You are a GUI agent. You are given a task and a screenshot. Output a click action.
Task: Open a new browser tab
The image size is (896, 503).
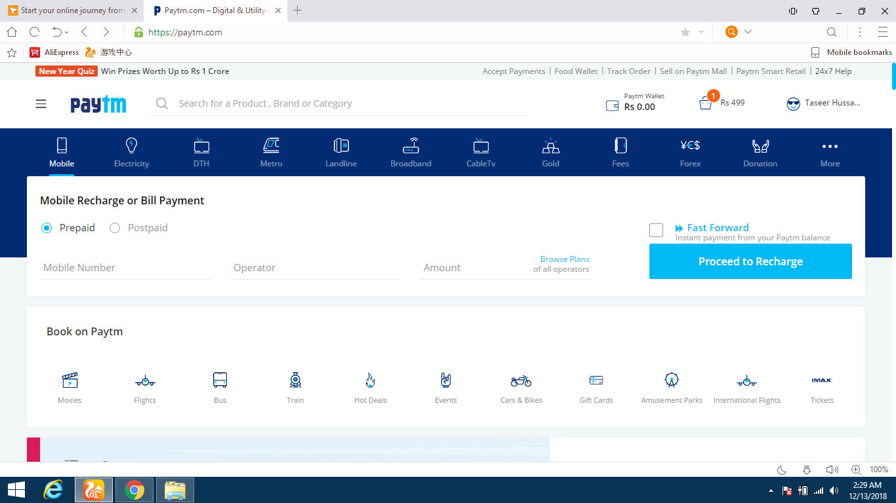[297, 10]
